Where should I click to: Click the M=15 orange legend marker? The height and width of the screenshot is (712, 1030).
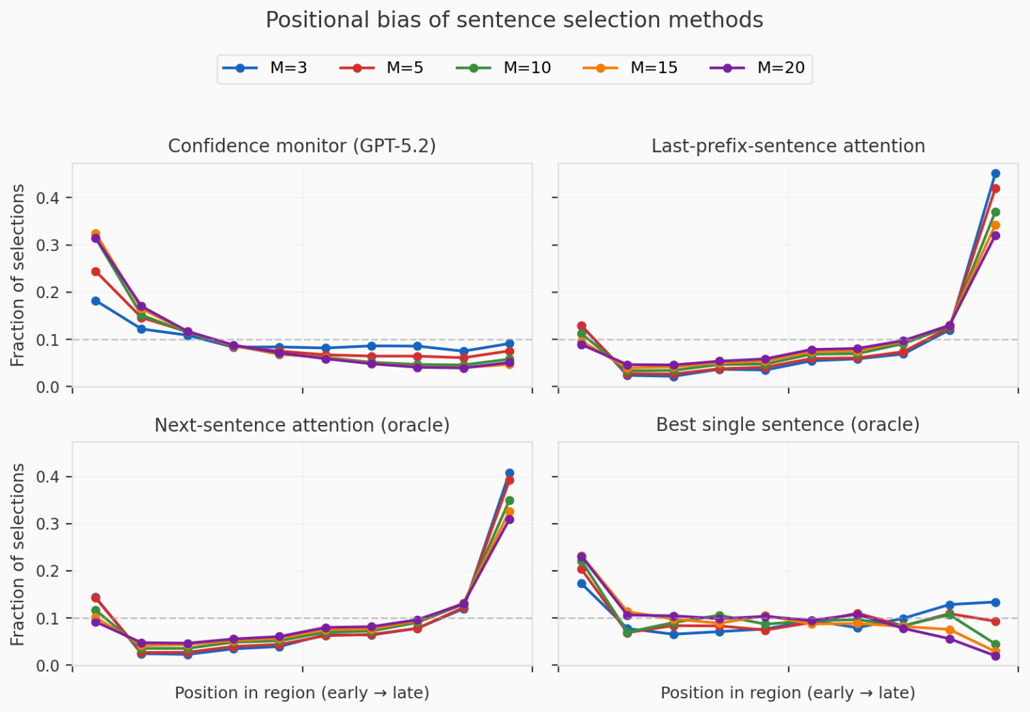(600, 68)
